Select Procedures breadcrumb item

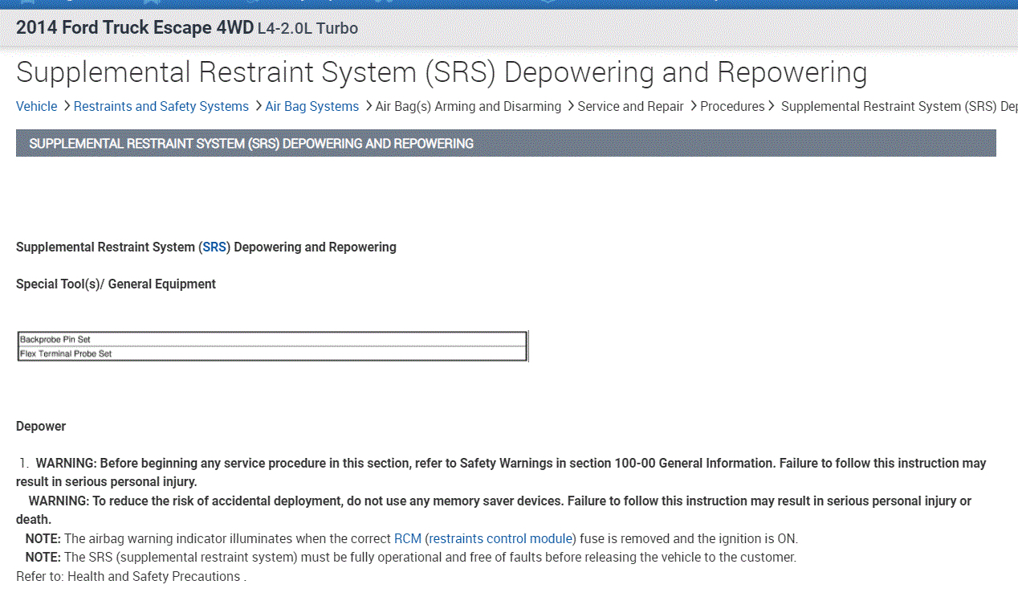click(x=732, y=106)
